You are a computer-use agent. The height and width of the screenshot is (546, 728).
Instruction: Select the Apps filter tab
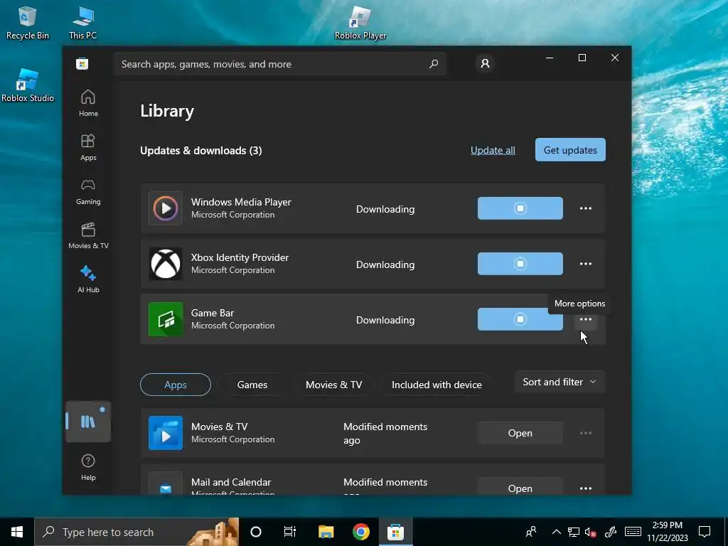click(x=176, y=385)
